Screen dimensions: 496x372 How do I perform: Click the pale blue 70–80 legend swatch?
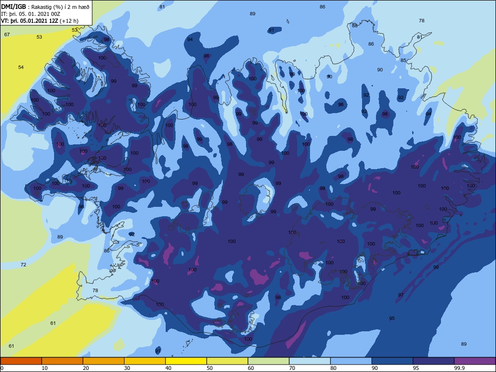coord(310,361)
